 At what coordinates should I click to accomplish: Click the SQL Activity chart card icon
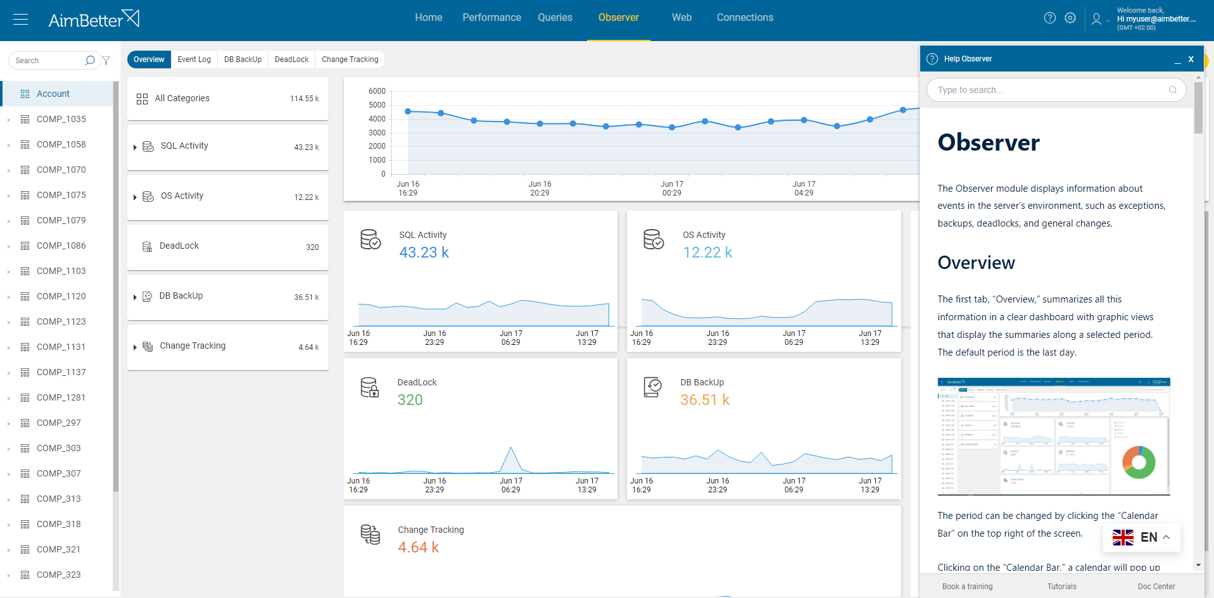pos(370,239)
